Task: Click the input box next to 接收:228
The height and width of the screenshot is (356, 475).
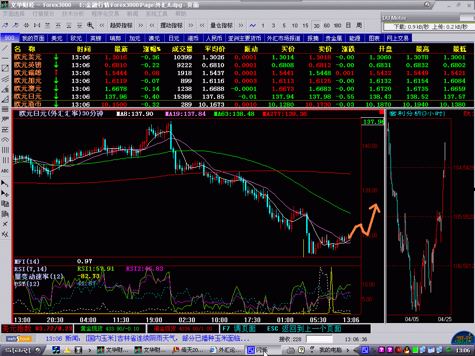Action: click(319, 339)
